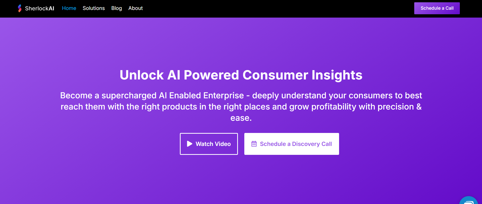This screenshot has height=204, width=482.
Task: Click the paragraph line starting Become a supercharged
Action: (241, 96)
